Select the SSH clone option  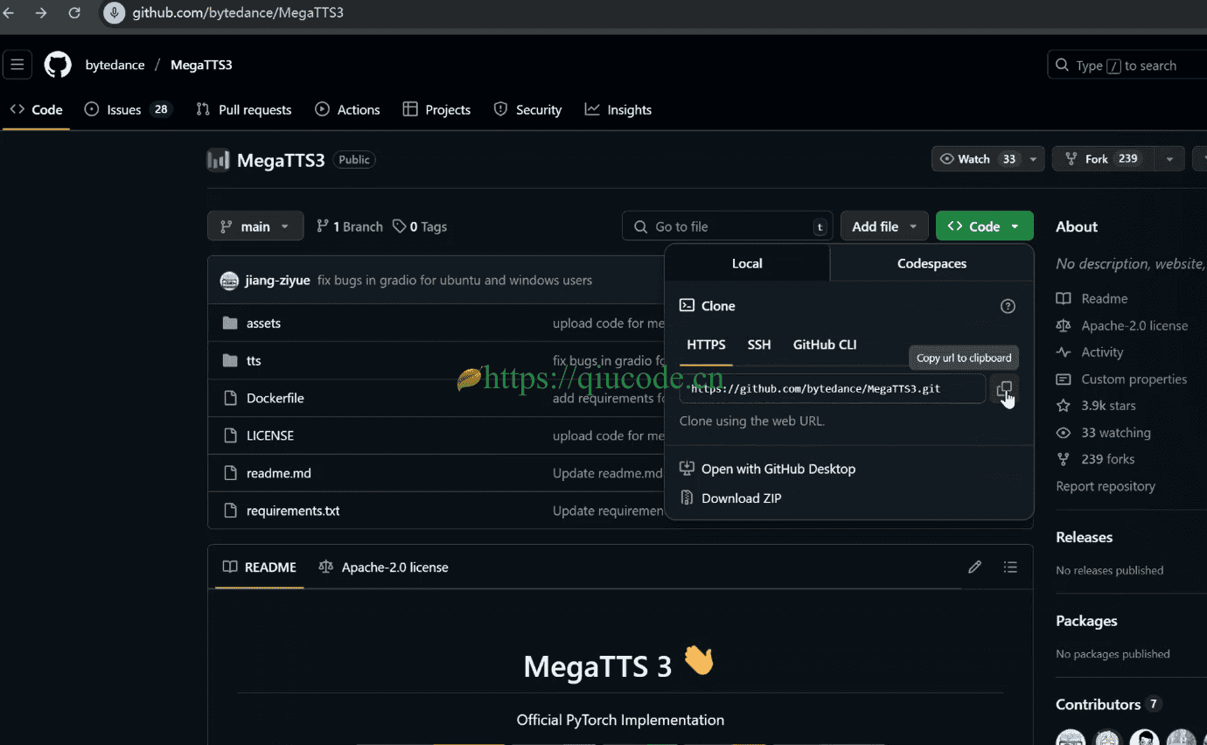[758, 345]
